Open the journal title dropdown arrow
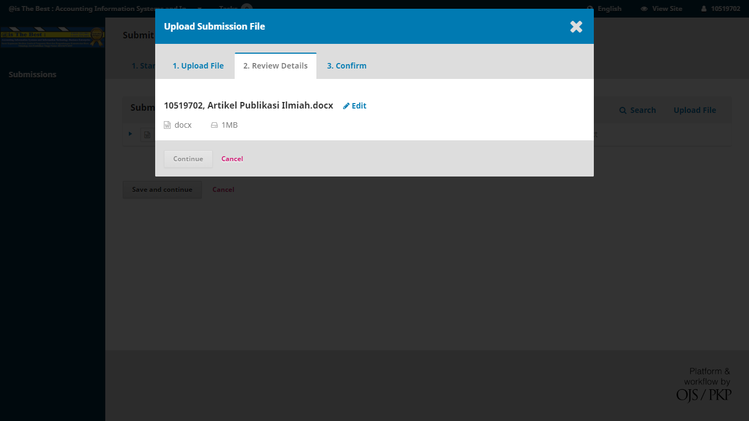Viewport: 749px width, 421px height. point(200,9)
